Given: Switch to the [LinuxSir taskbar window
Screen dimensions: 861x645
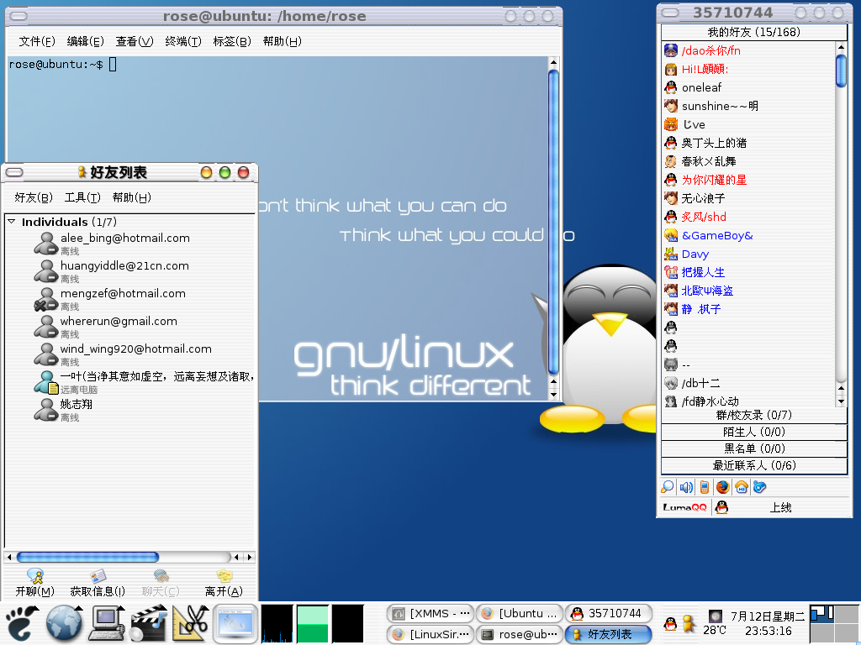Looking at the screenshot, I should (x=430, y=634).
